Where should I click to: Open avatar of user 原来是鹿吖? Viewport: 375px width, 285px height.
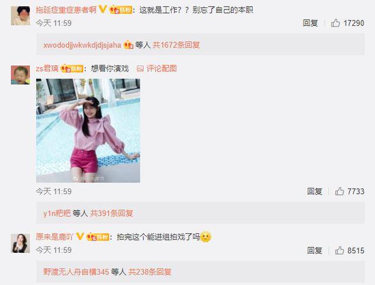click(21, 243)
